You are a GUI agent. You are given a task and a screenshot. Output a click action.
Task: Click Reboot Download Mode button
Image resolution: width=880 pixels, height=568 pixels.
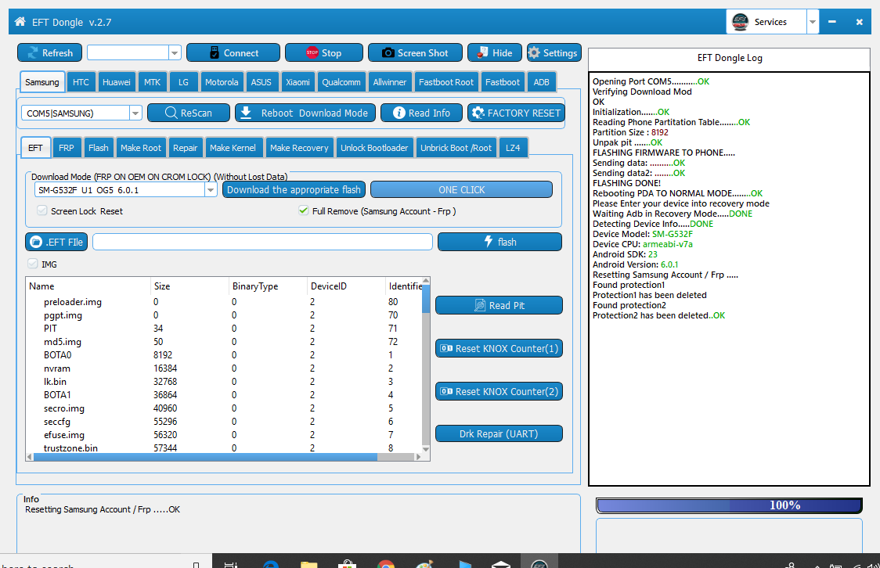[305, 113]
